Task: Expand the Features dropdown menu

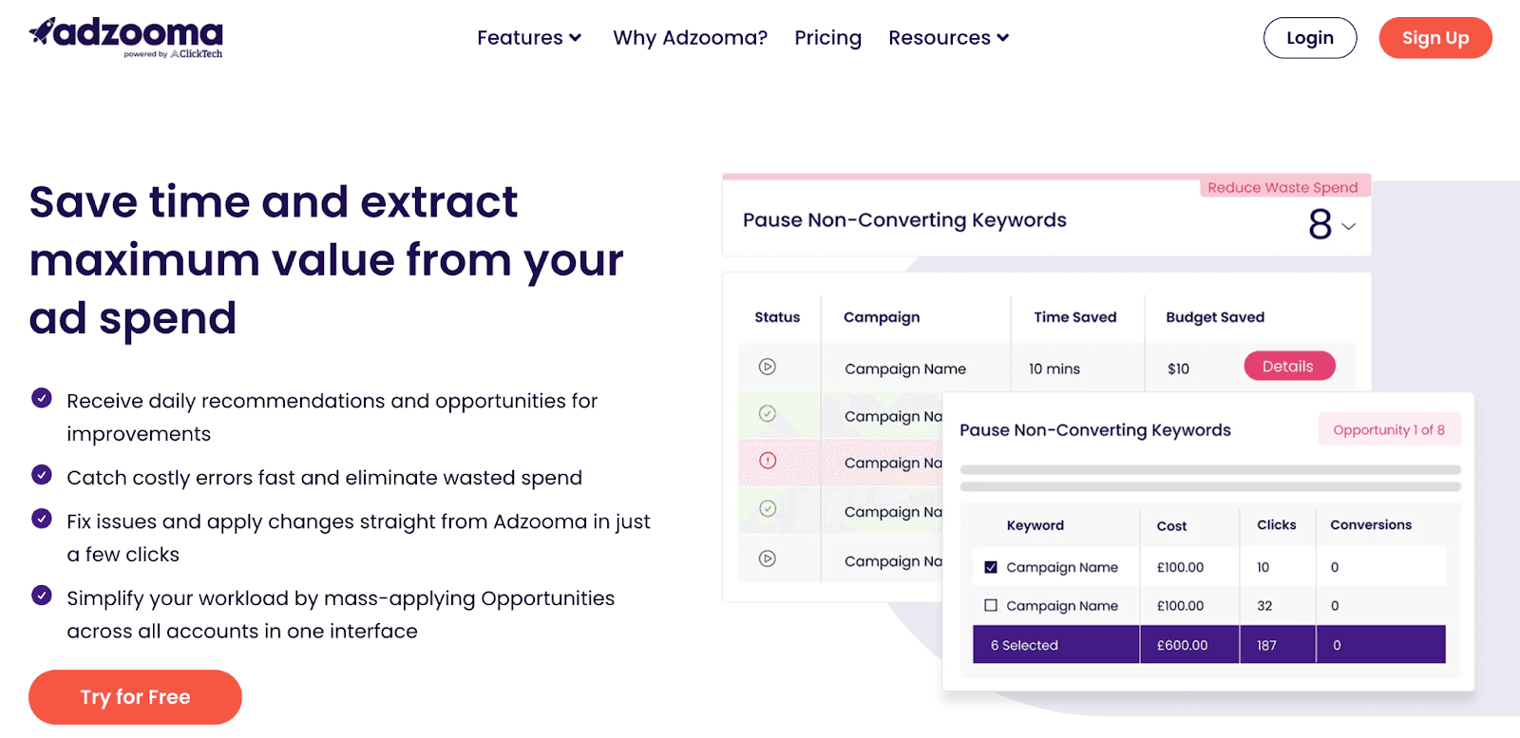Action: click(x=528, y=37)
